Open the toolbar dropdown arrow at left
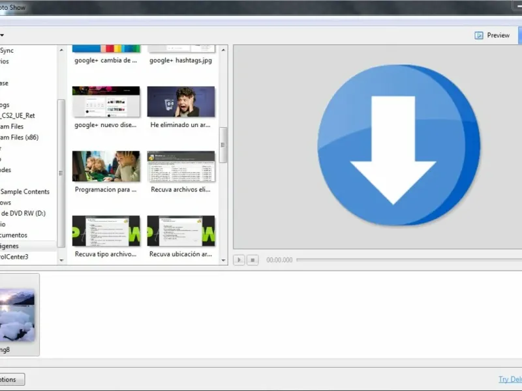The image size is (522, 391). pyautogui.click(x=2, y=35)
